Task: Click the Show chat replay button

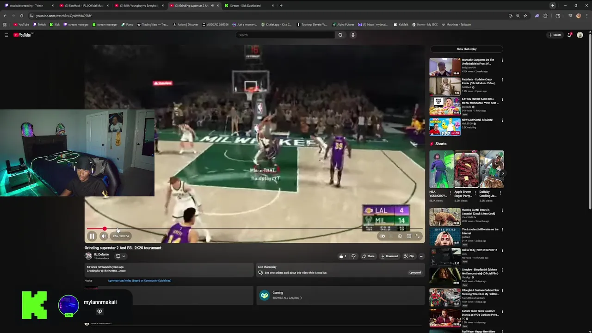Action: (x=466, y=49)
